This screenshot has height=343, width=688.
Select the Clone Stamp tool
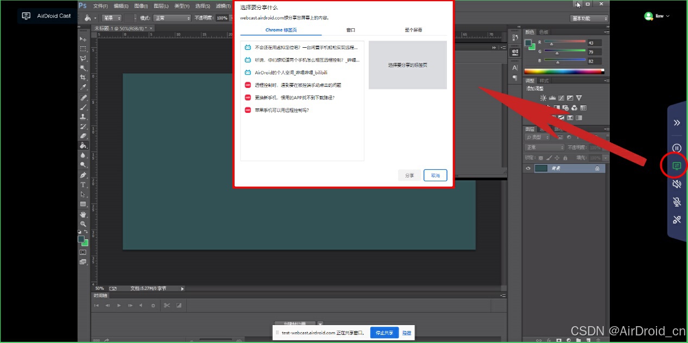83,117
